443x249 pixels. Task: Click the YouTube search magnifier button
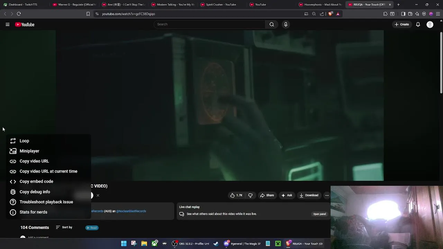coord(272,24)
